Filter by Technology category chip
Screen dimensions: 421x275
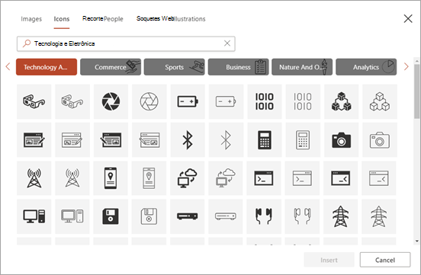47,67
